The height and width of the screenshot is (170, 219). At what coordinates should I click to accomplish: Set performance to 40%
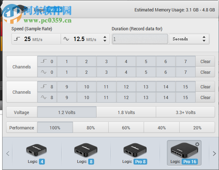tap(162, 128)
